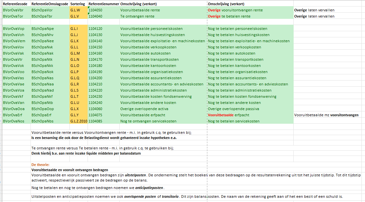Click cell Vooruitbetaalde personeelskosten
The height and width of the screenshot is (202, 365).
click(x=163, y=29)
